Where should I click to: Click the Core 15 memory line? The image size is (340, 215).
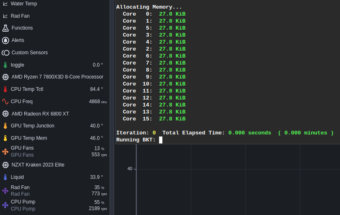tap(154, 119)
